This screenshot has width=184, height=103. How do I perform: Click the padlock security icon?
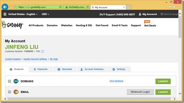(x=67, y=7)
